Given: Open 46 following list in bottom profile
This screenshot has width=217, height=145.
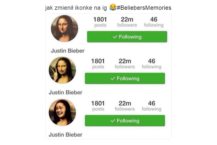Looking at the screenshot, I should click(x=152, y=106).
